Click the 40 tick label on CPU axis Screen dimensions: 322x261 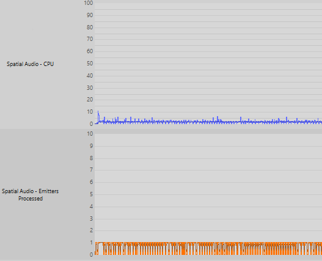coord(90,76)
